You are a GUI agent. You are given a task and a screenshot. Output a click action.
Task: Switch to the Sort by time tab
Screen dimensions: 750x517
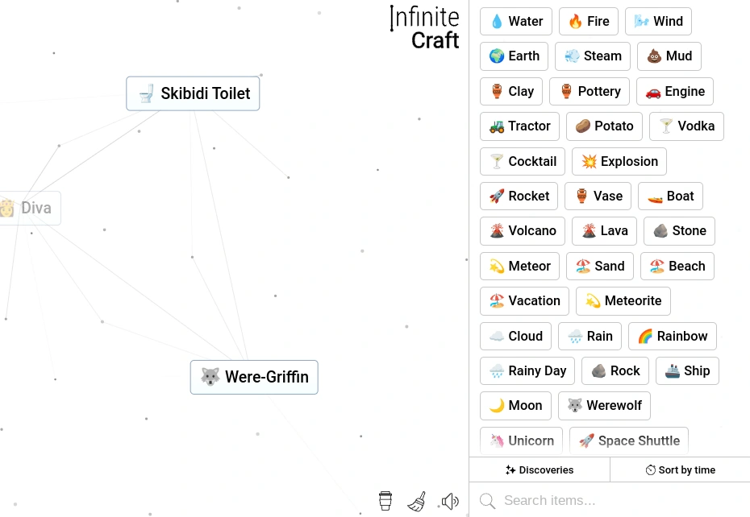pos(680,469)
